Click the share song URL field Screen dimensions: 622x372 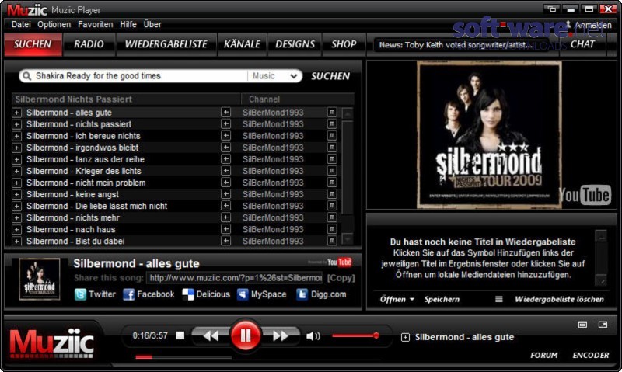click(x=235, y=278)
